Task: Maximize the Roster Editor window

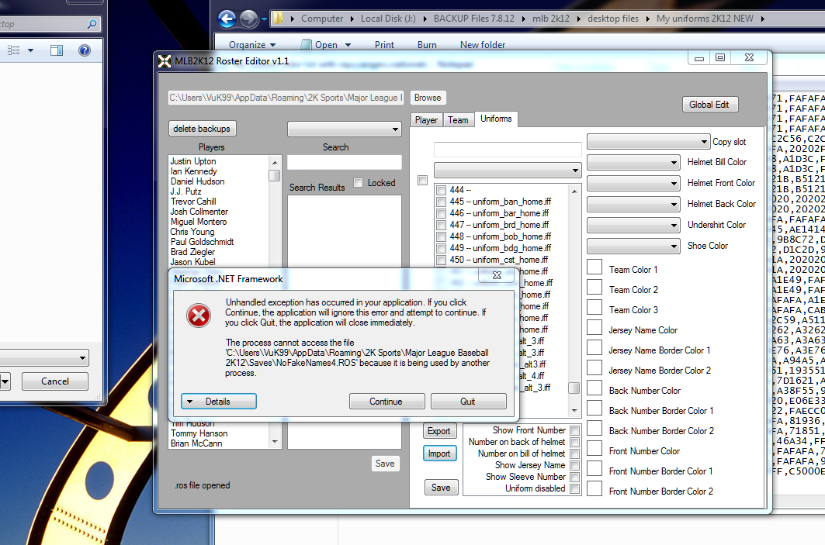Action: pyautogui.click(x=720, y=57)
